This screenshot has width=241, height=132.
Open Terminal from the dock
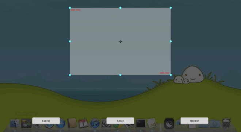141,123
